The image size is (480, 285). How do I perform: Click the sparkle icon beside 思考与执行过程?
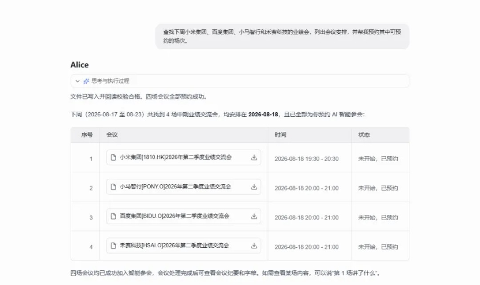coord(86,81)
